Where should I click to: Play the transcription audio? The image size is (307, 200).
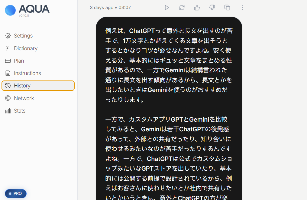167,8
